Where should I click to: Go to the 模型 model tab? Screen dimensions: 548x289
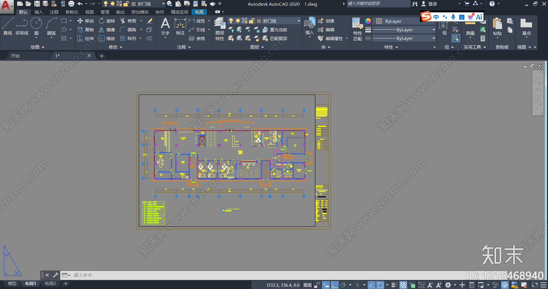[12, 284]
